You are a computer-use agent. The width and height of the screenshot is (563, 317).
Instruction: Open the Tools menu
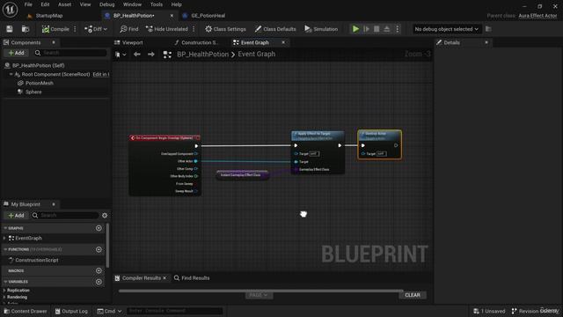coord(157,4)
